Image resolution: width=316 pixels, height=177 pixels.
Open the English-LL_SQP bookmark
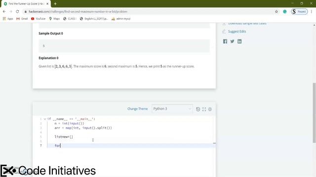point(94,19)
